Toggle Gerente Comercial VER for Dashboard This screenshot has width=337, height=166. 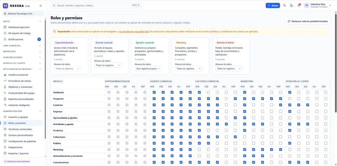(154, 92)
